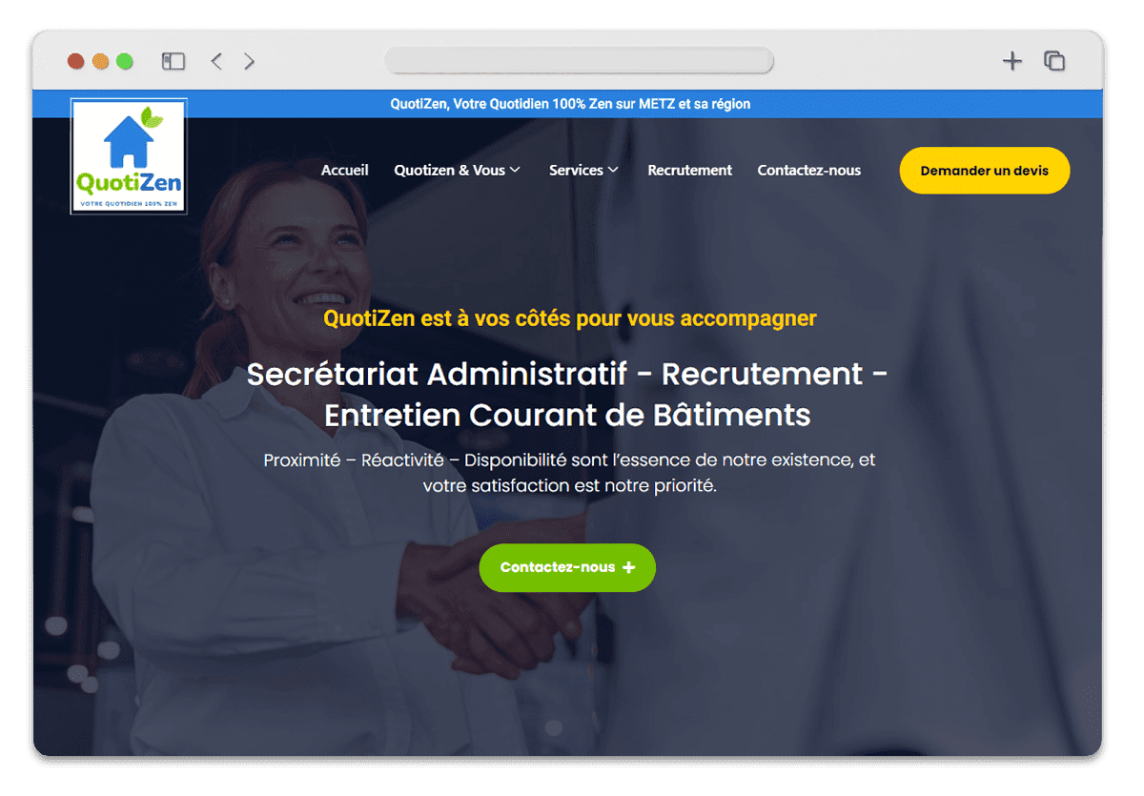Open the Accueil menu item

(345, 170)
